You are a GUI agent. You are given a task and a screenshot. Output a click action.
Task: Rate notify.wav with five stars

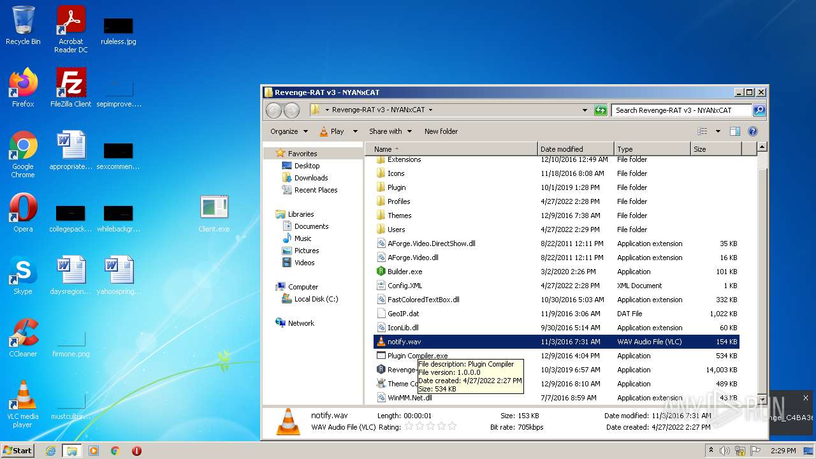pyautogui.click(x=452, y=426)
